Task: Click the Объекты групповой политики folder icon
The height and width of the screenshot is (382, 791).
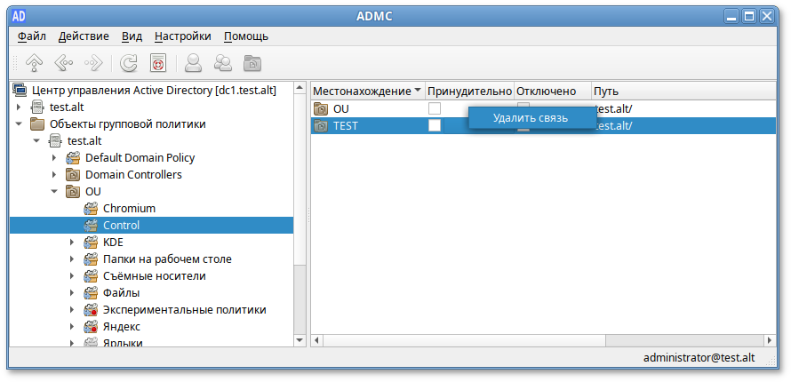Action: click(x=37, y=124)
